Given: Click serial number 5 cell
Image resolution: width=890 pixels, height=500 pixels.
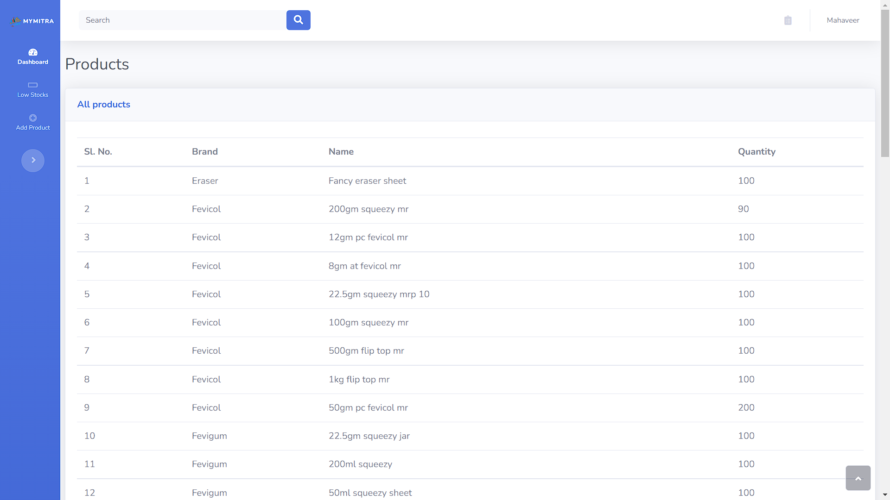Looking at the screenshot, I should 87,294.
